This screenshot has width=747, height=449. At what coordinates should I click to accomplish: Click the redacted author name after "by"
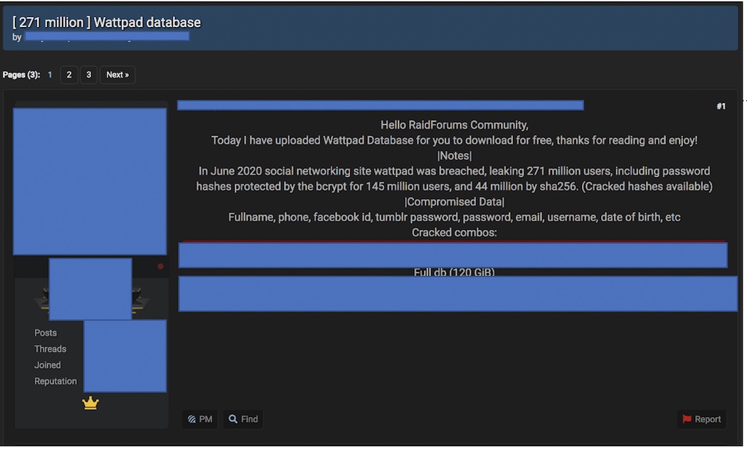[x=107, y=36]
